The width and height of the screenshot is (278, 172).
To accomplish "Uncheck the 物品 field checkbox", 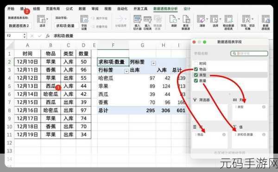I will point(196,69).
